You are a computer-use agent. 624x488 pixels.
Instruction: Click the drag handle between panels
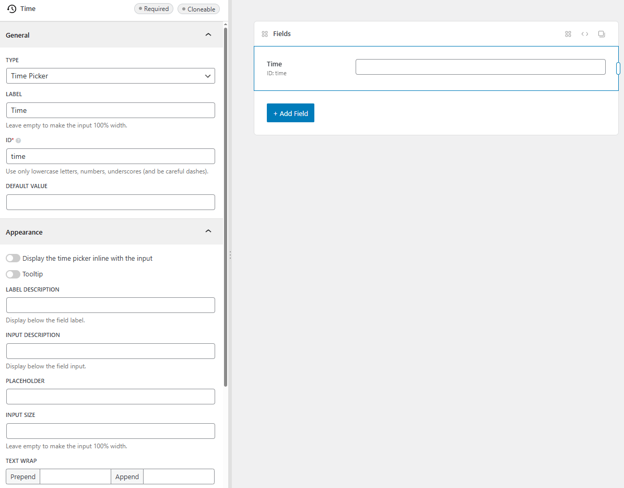click(230, 254)
